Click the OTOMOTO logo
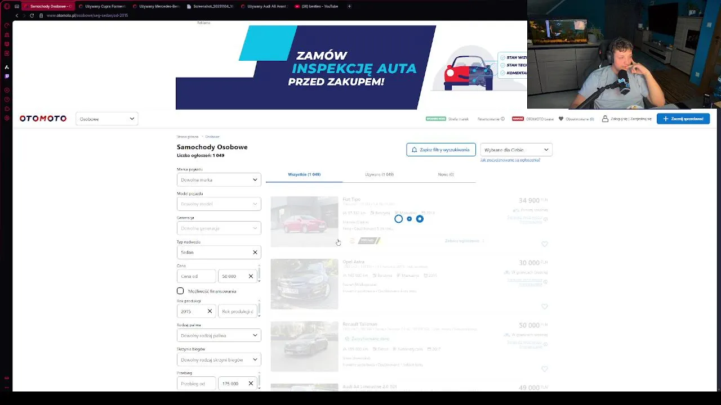 pyautogui.click(x=43, y=119)
